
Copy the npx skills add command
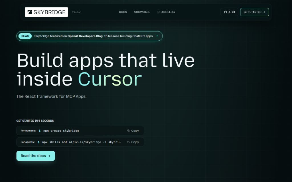pyautogui.click(x=133, y=142)
